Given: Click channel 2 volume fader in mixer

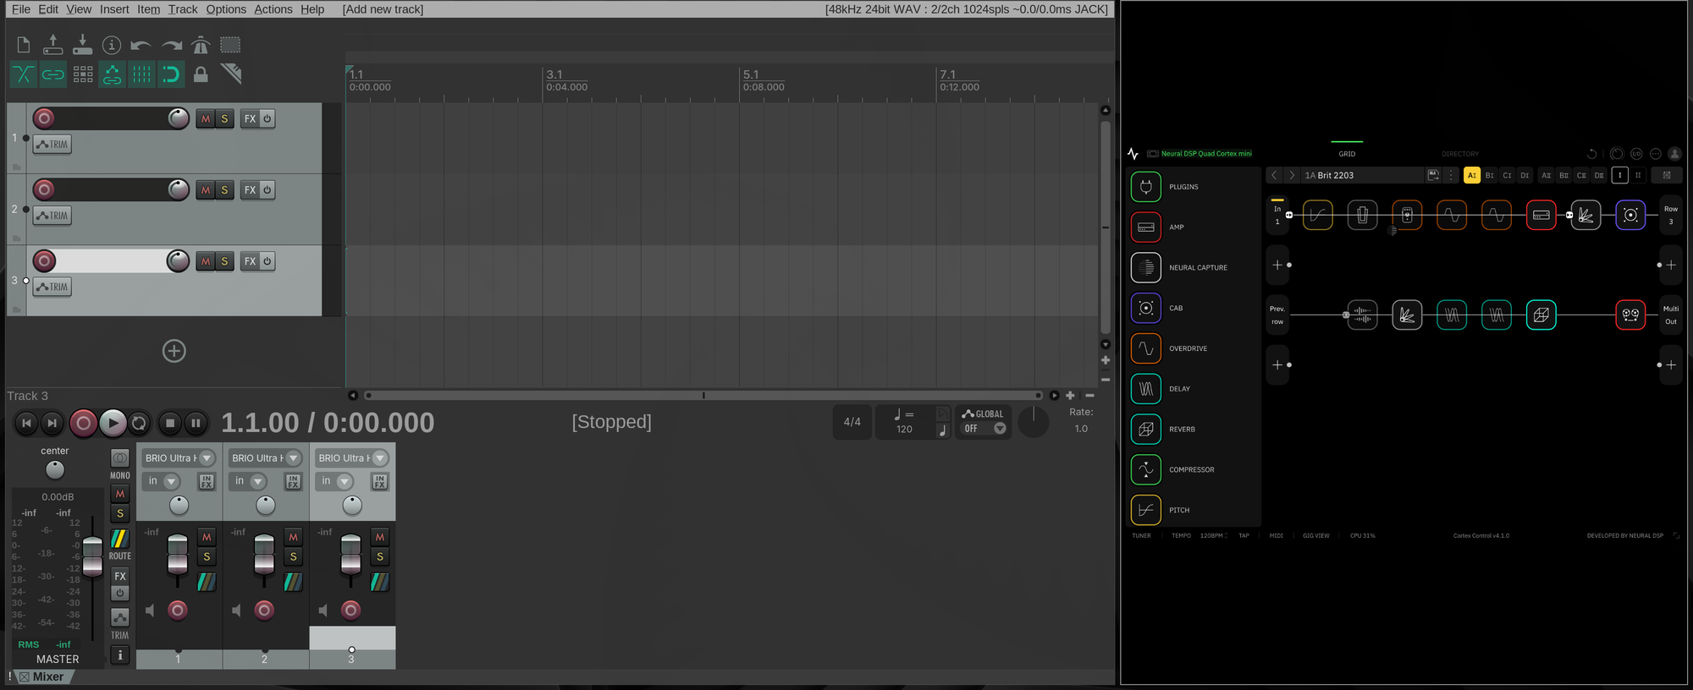Looking at the screenshot, I should (264, 555).
